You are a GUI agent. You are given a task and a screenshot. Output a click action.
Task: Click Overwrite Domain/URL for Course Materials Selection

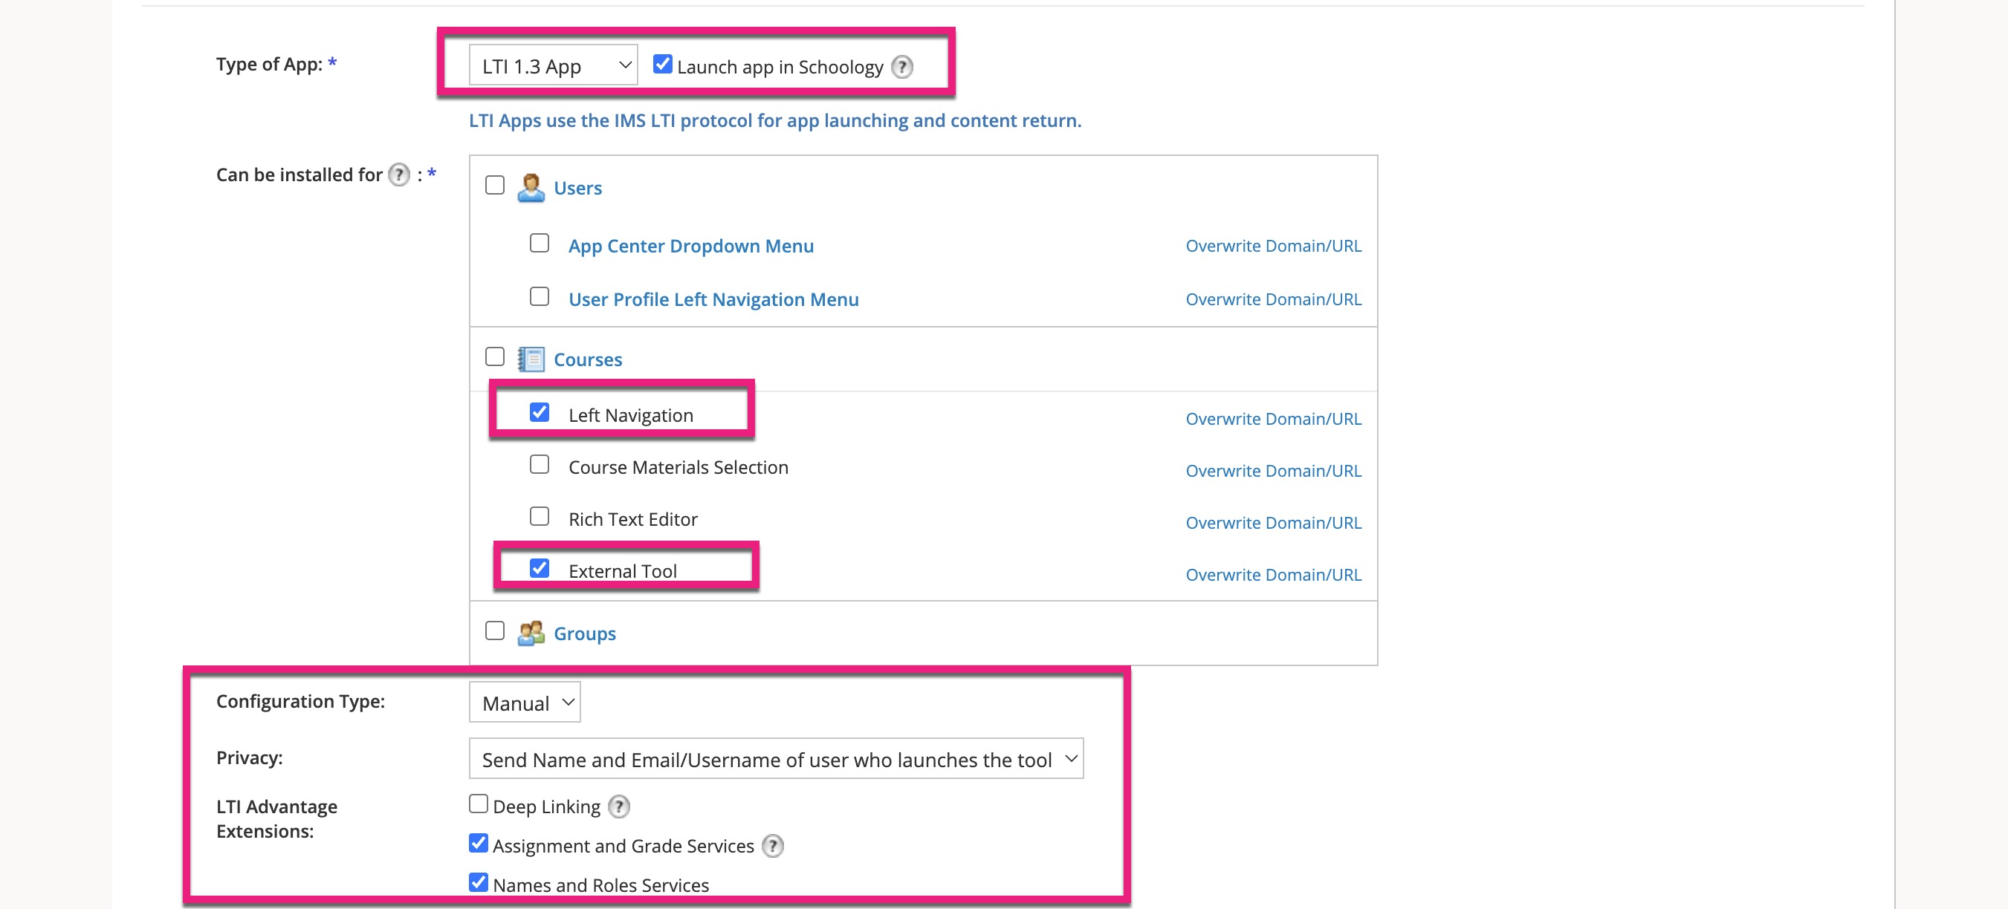coord(1273,472)
